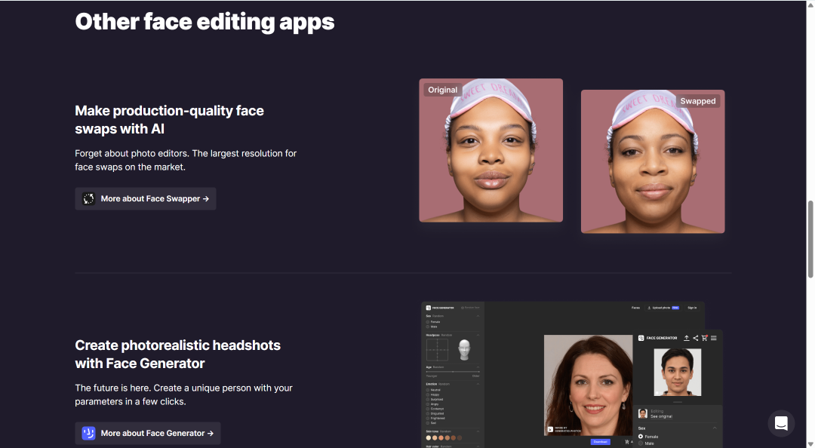
Task: Click the Swapped label on second photo
Action: 697,101
